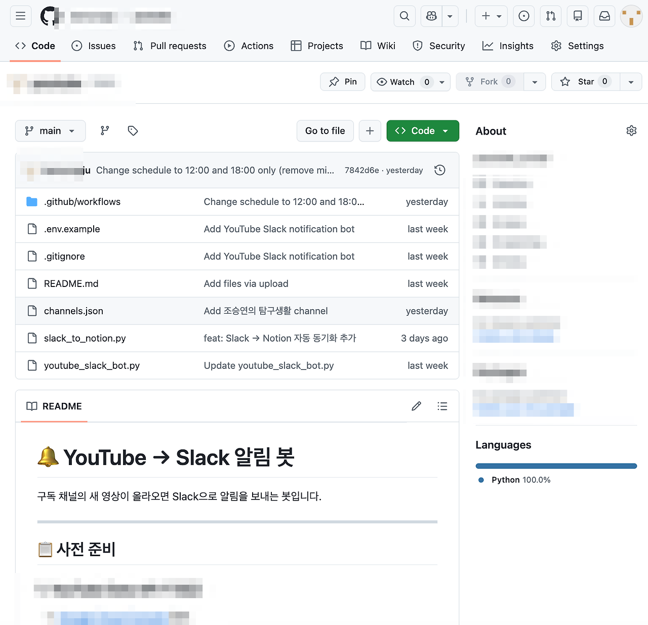The width and height of the screenshot is (648, 625).
Task: Expand the Fork options dropdown arrow
Action: [535, 82]
